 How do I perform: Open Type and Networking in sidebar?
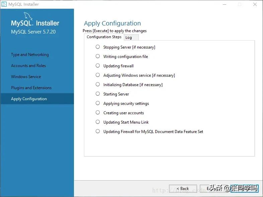click(x=30, y=55)
